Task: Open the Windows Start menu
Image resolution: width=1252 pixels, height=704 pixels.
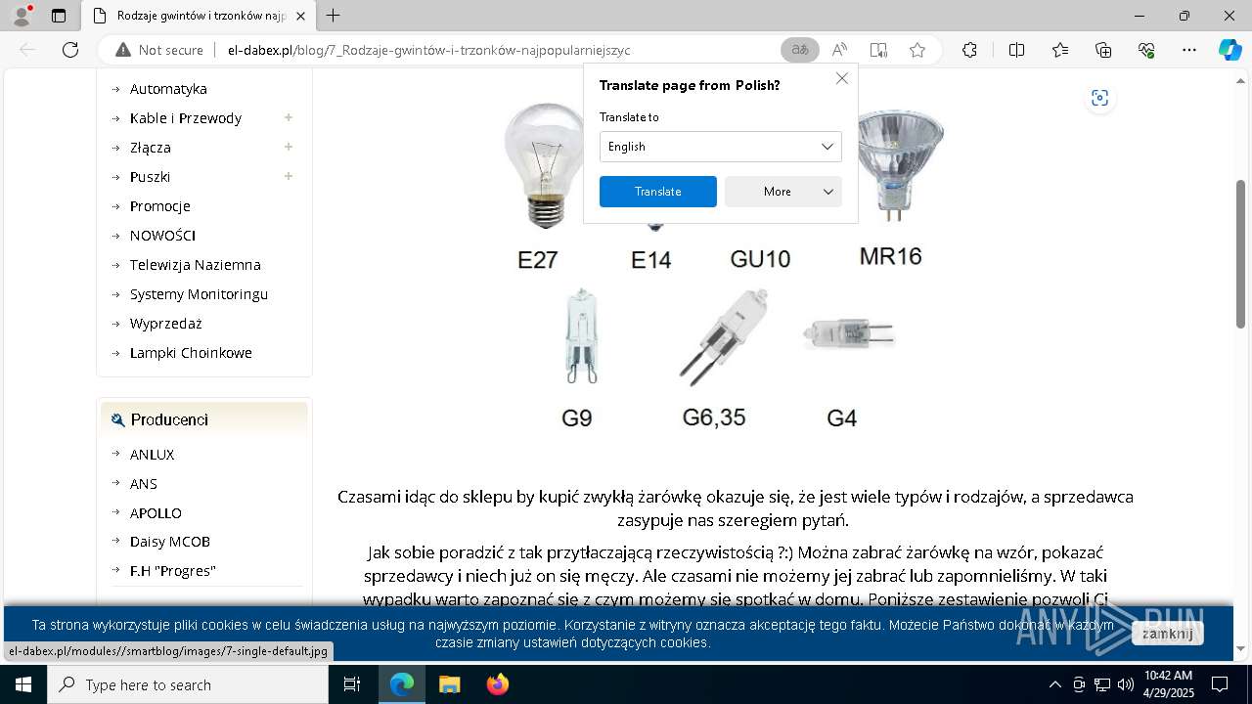Action: tap(22, 684)
